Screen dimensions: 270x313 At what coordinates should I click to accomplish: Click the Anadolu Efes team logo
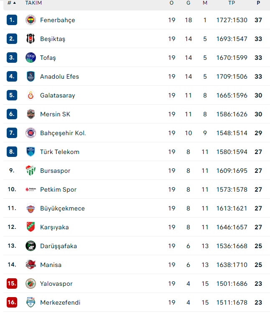click(31, 77)
